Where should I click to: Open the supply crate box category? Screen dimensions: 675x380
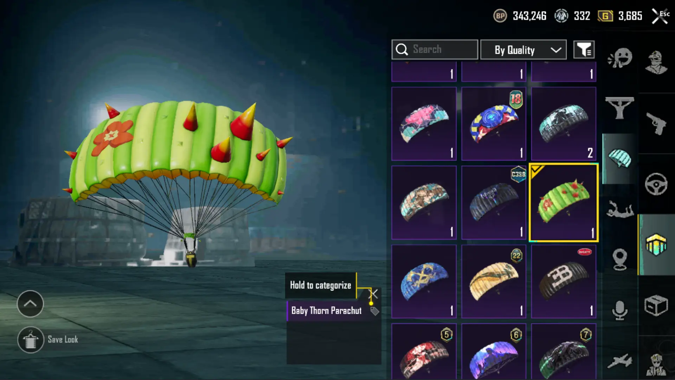point(656,305)
